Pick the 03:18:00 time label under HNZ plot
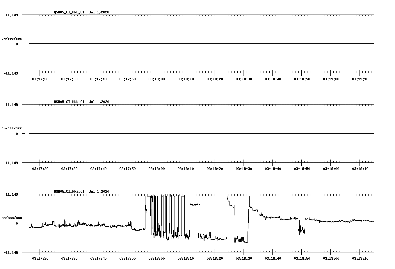Image resolution: width=395 pixels, height=269 pixels. point(156,259)
